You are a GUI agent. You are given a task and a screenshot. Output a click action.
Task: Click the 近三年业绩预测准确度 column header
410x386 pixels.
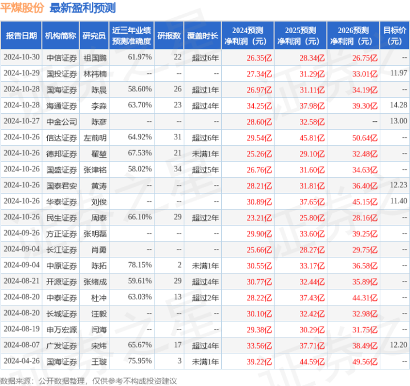coord(132,35)
